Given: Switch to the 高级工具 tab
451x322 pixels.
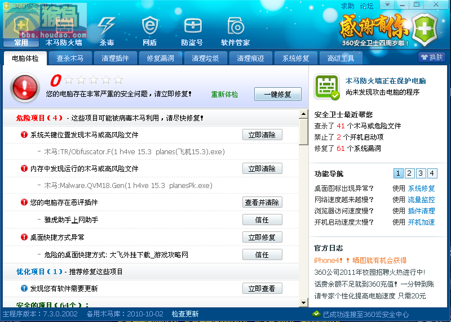Looking at the screenshot, I should [x=341, y=59].
